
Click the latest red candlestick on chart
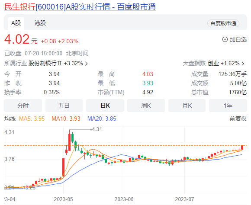coord(242,147)
